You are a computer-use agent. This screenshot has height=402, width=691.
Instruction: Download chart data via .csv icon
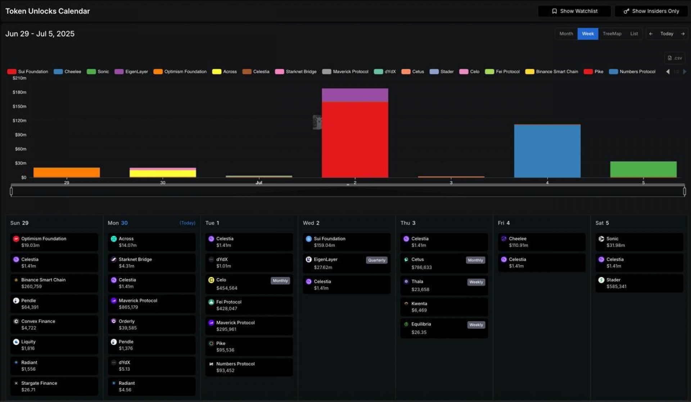(674, 58)
